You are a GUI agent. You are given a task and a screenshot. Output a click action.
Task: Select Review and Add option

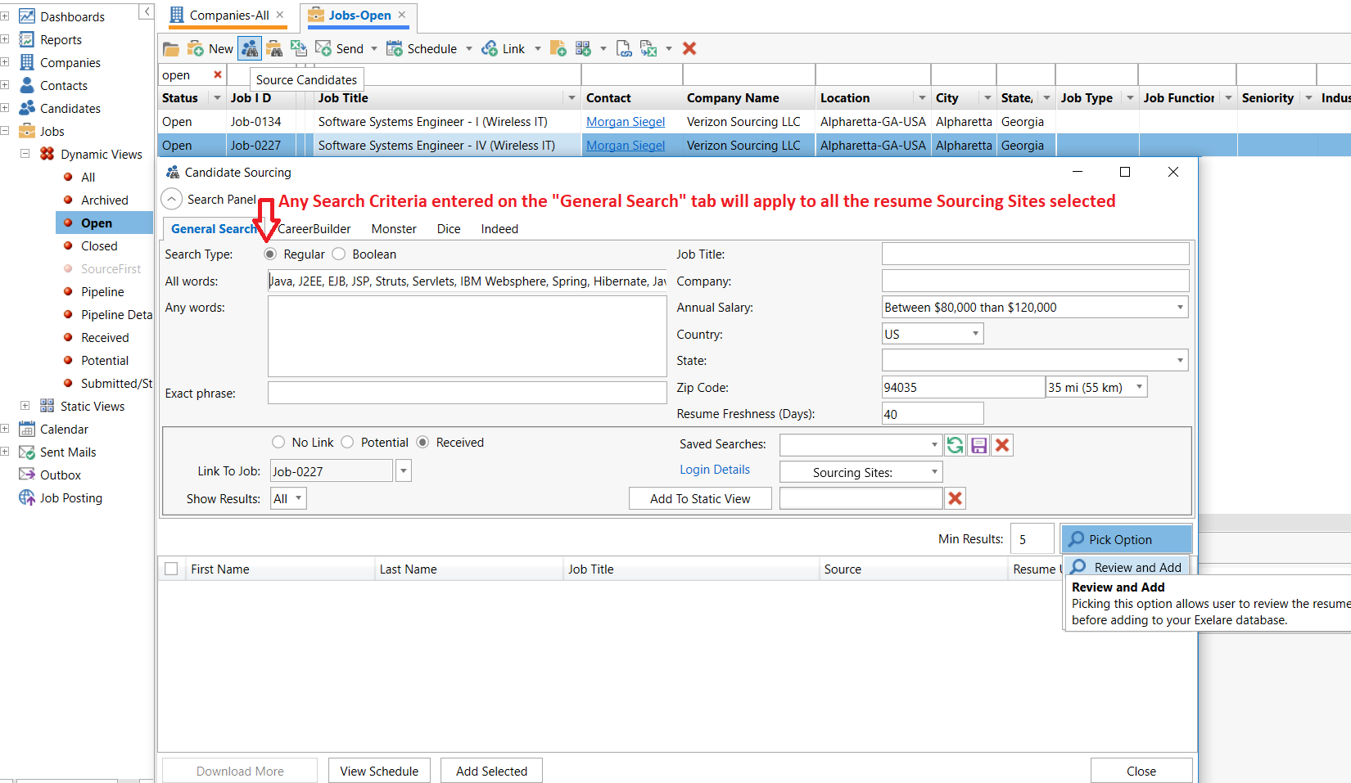coord(1127,567)
